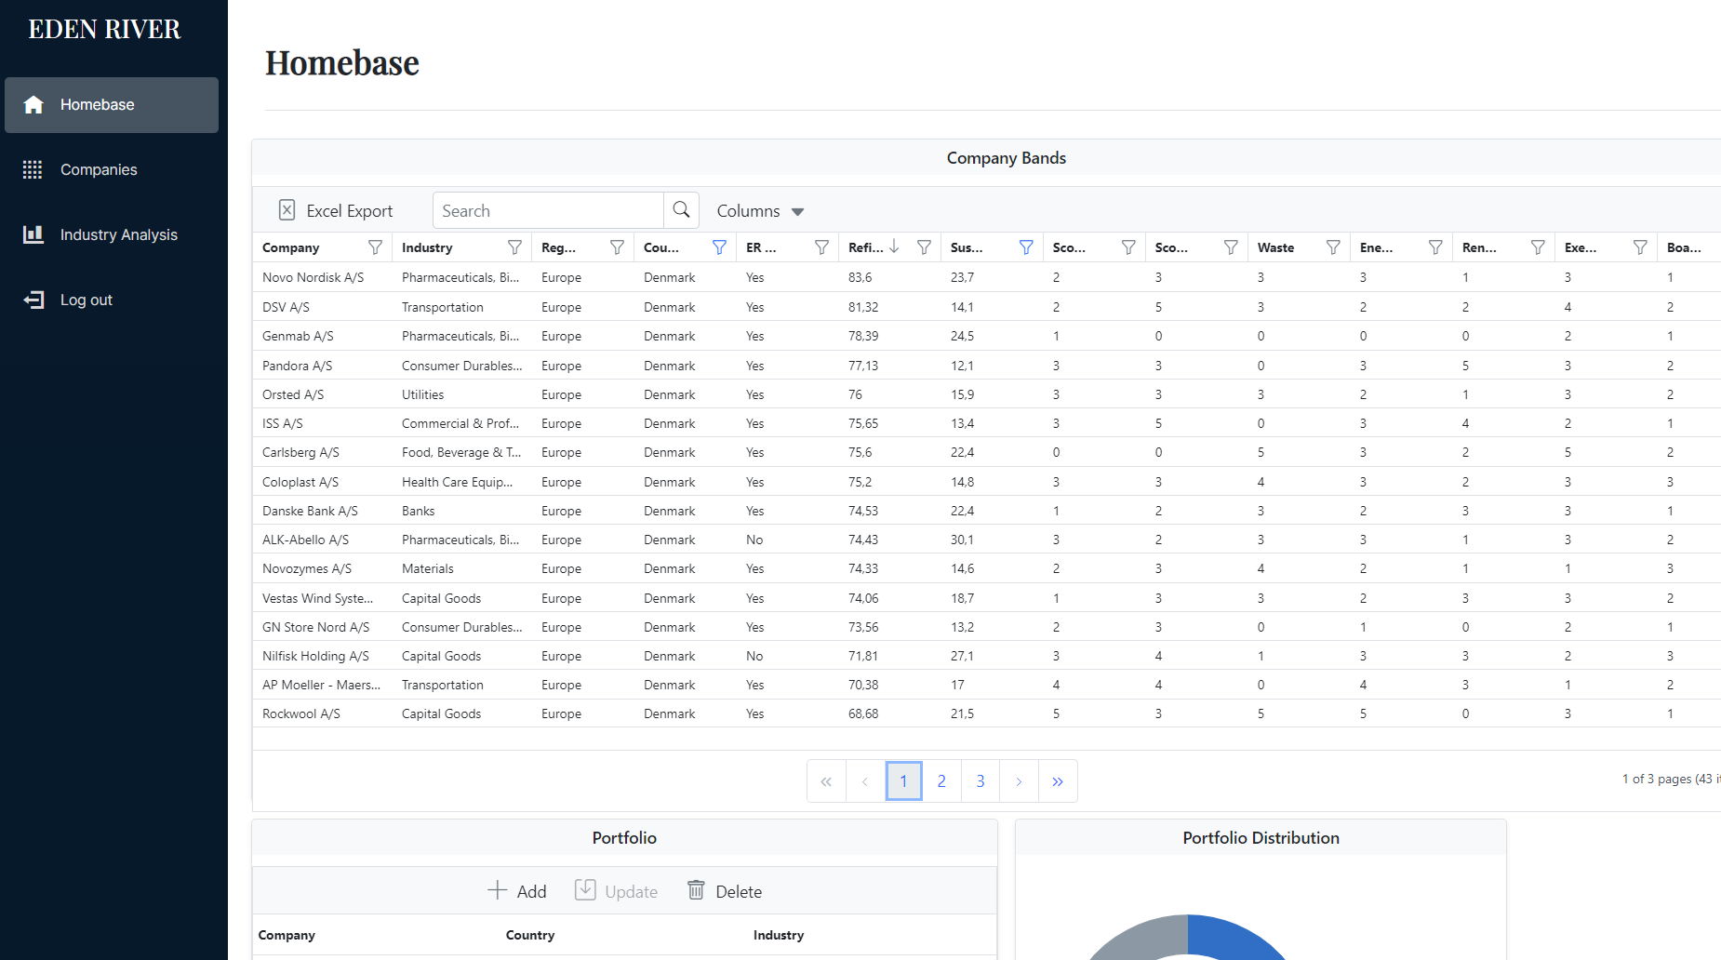Open the active Sustainalytics column filter icon
1721x960 pixels.
(x=1026, y=247)
